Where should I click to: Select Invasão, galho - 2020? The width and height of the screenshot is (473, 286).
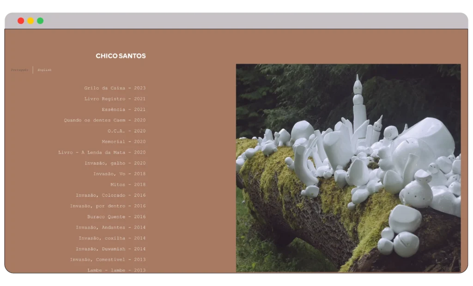(x=115, y=163)
